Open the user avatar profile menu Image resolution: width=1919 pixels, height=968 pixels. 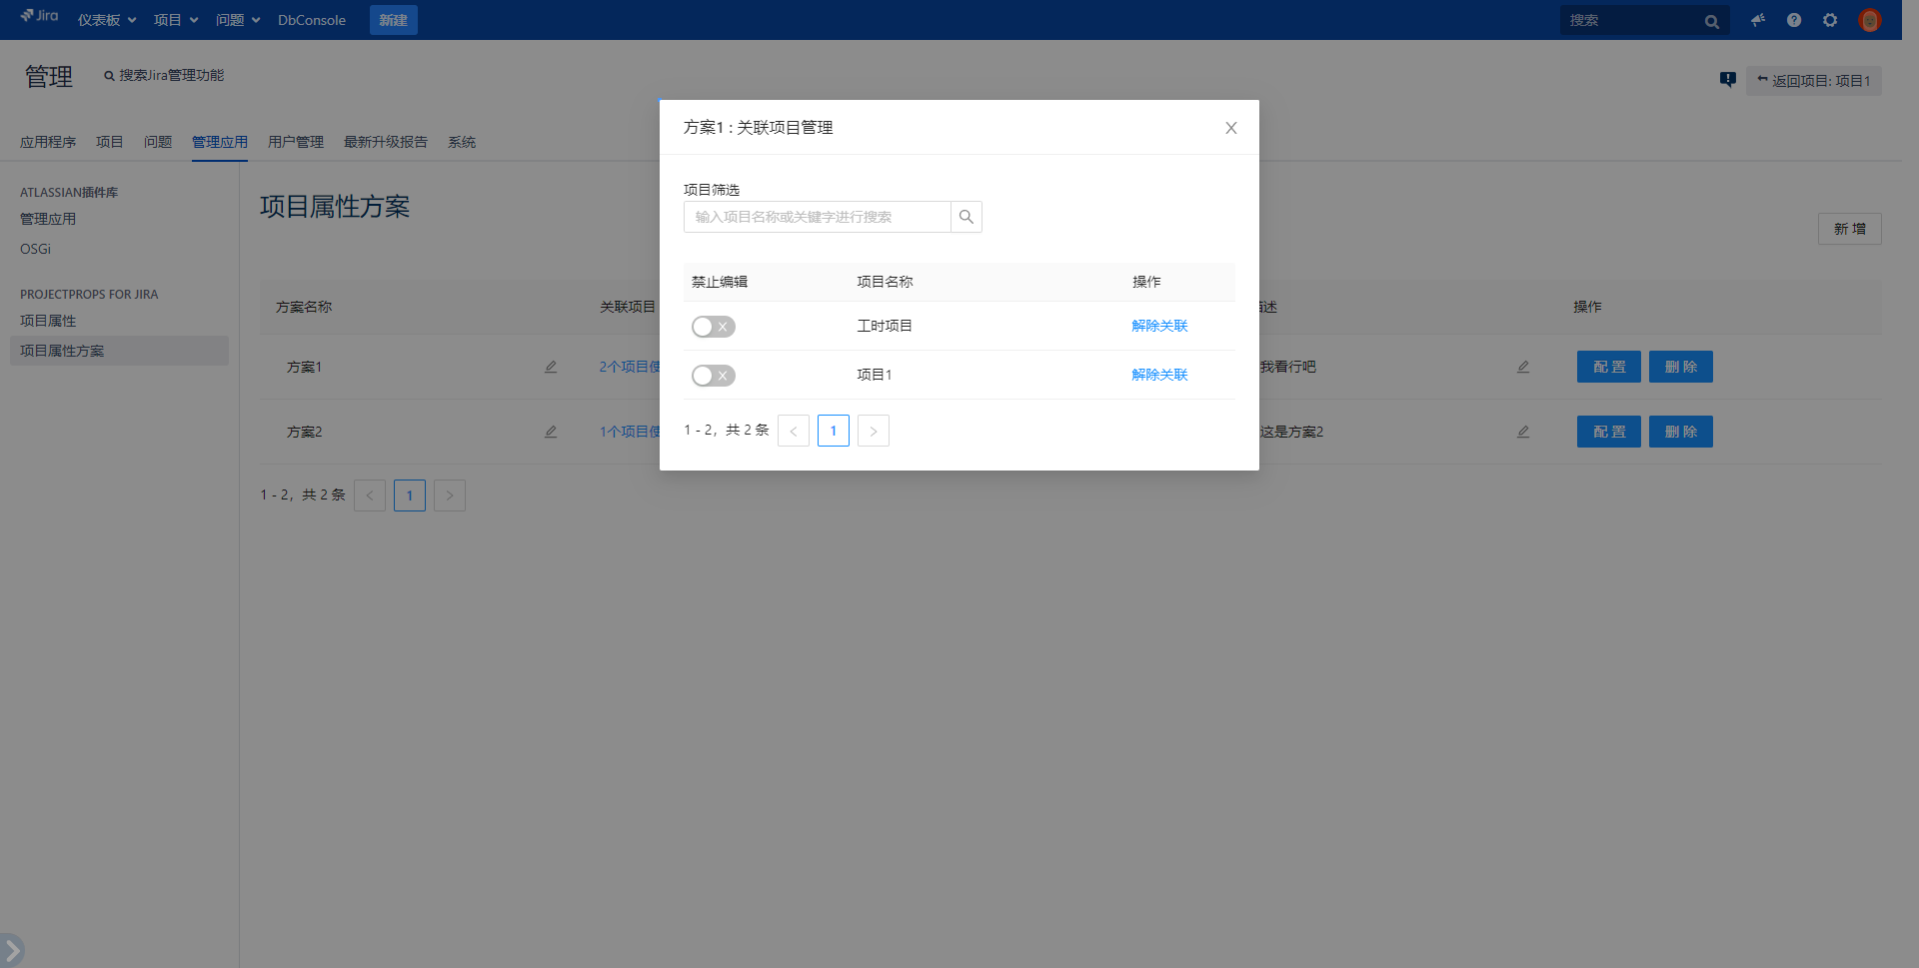point(1869,20)
